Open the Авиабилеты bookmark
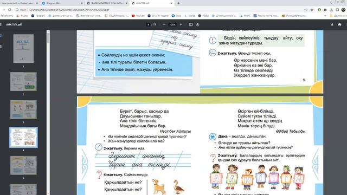Screen dimensions: 347x195 (7, 16)
